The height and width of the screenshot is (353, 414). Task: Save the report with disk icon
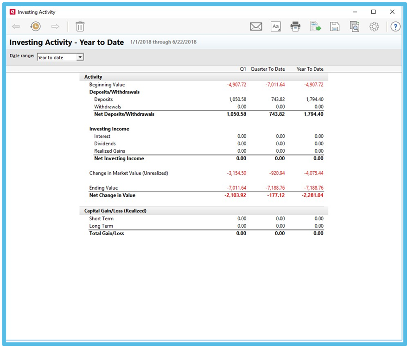pos(335,27)
